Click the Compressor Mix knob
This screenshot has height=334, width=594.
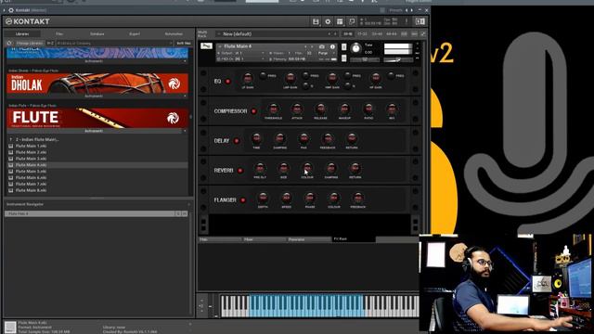click(392, 109)
